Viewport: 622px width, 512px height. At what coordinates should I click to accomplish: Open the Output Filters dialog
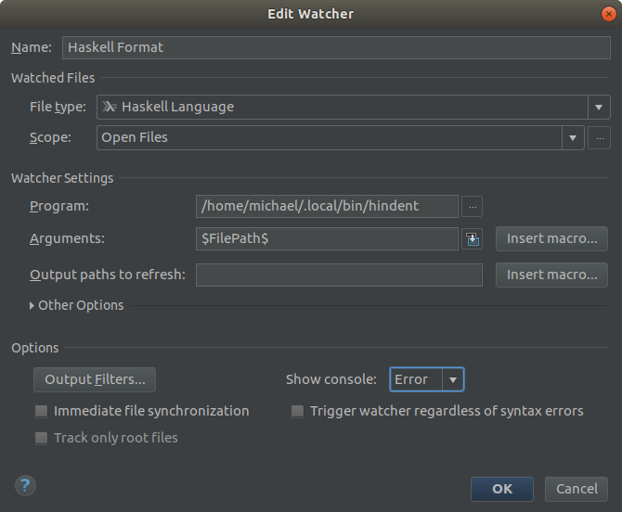click(x=95, y=379)
